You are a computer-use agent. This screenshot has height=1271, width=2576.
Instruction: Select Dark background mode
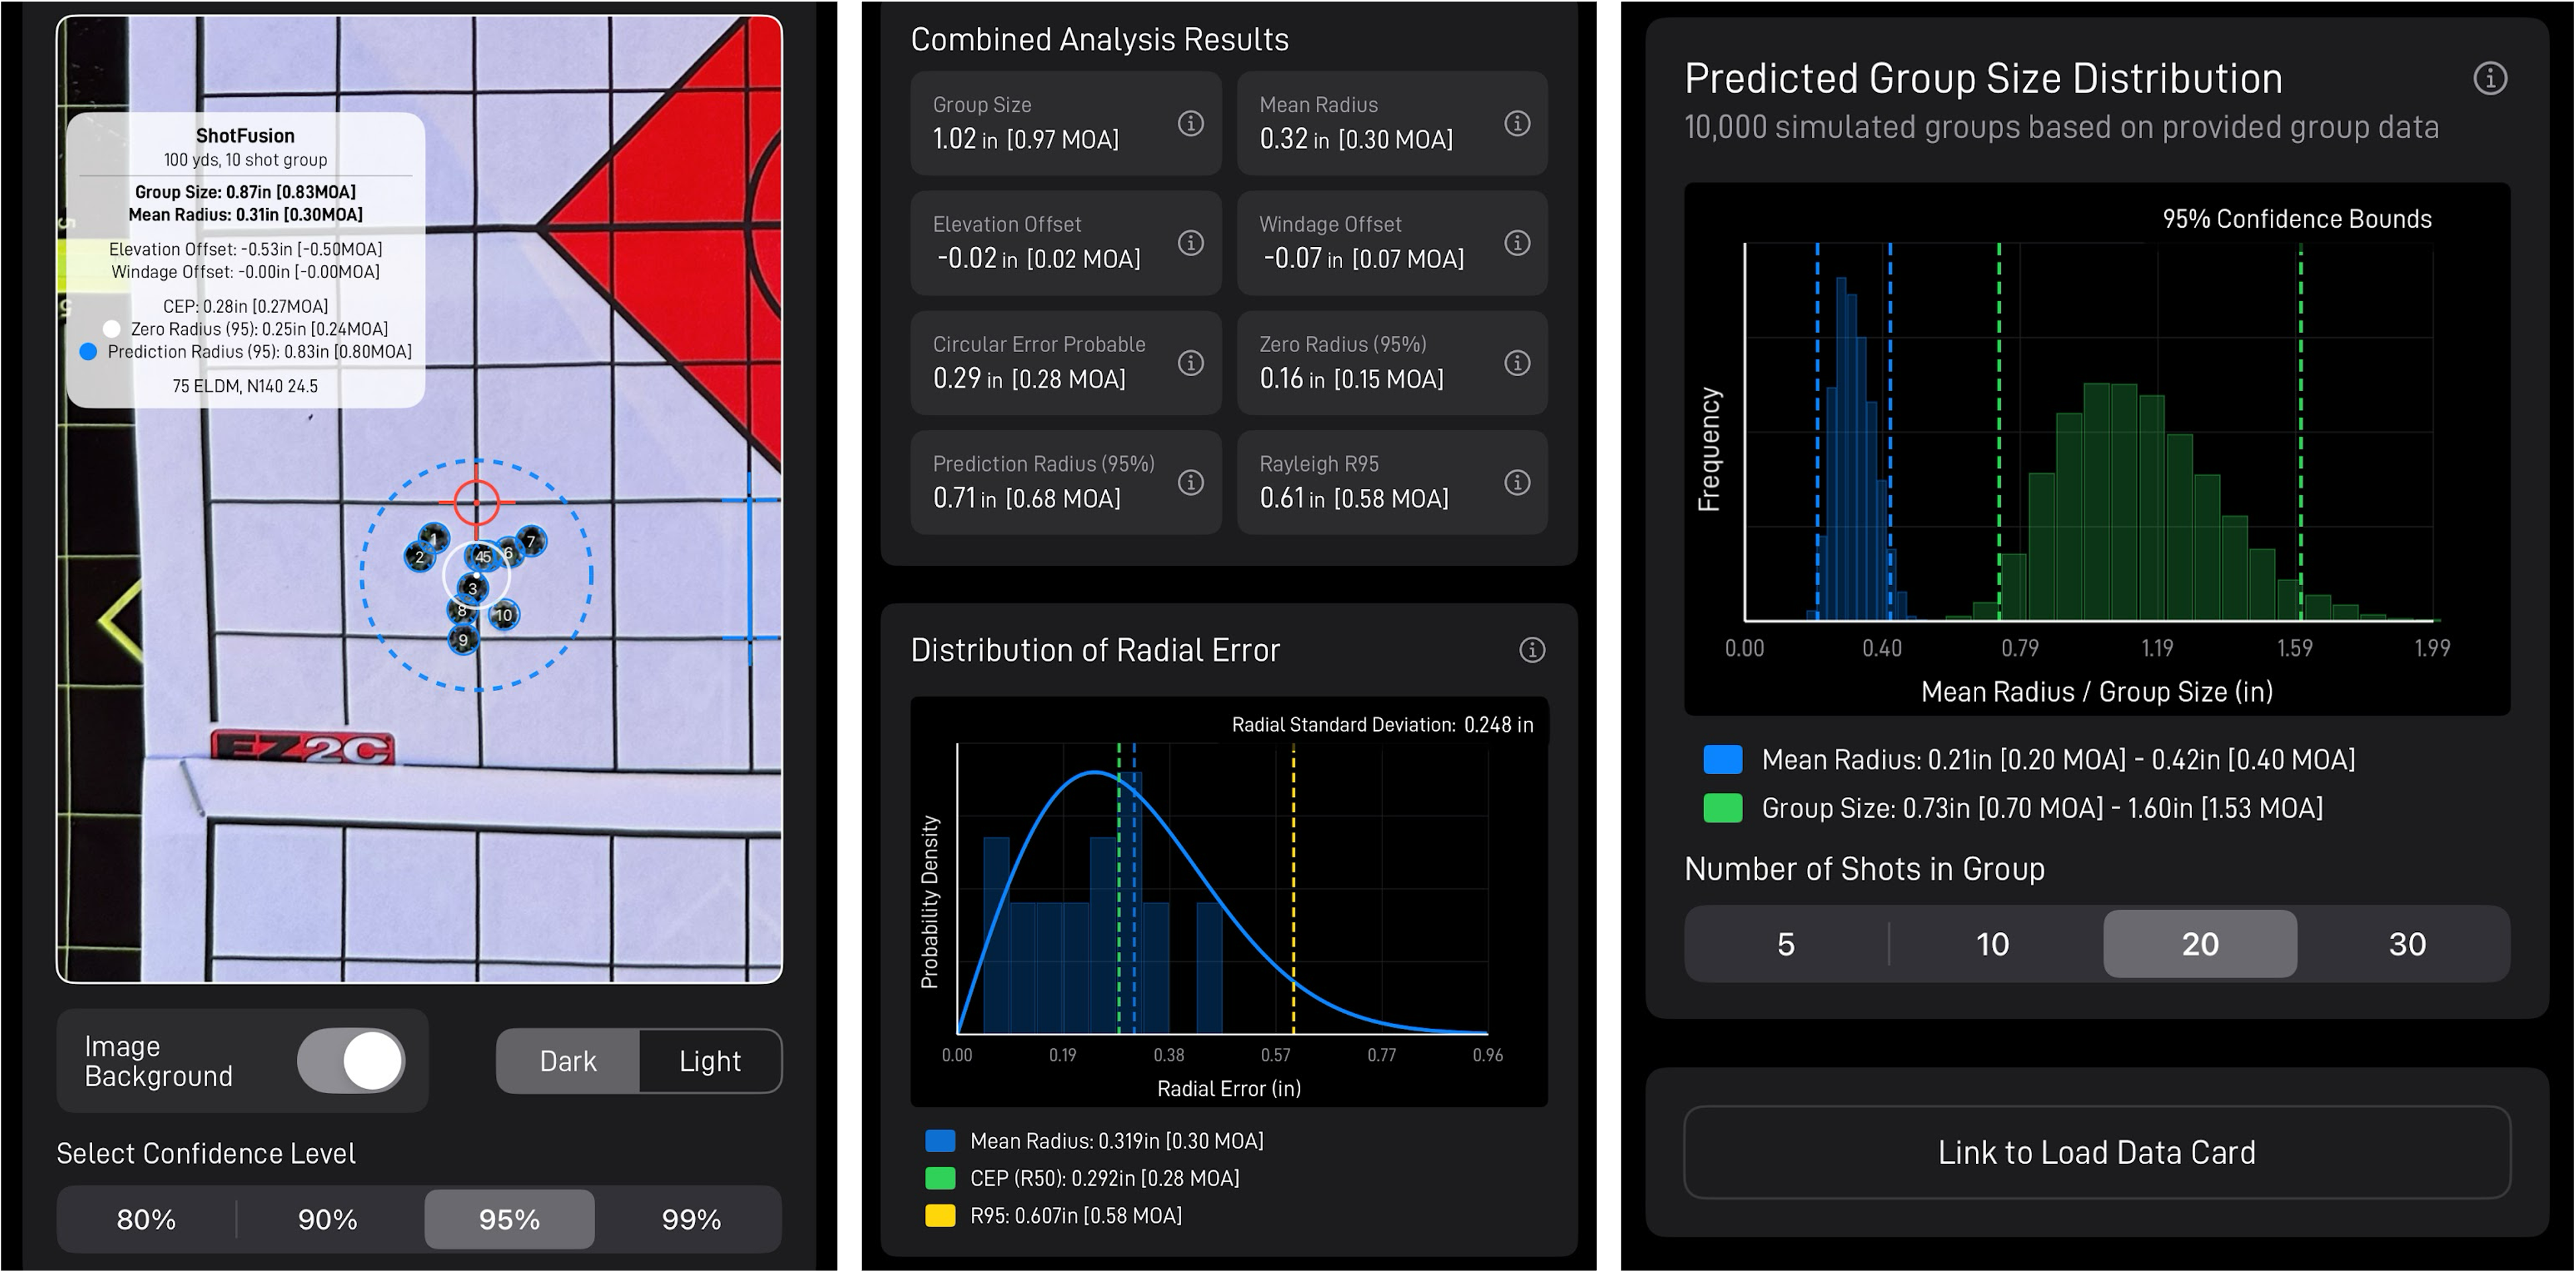[567, 1061]
